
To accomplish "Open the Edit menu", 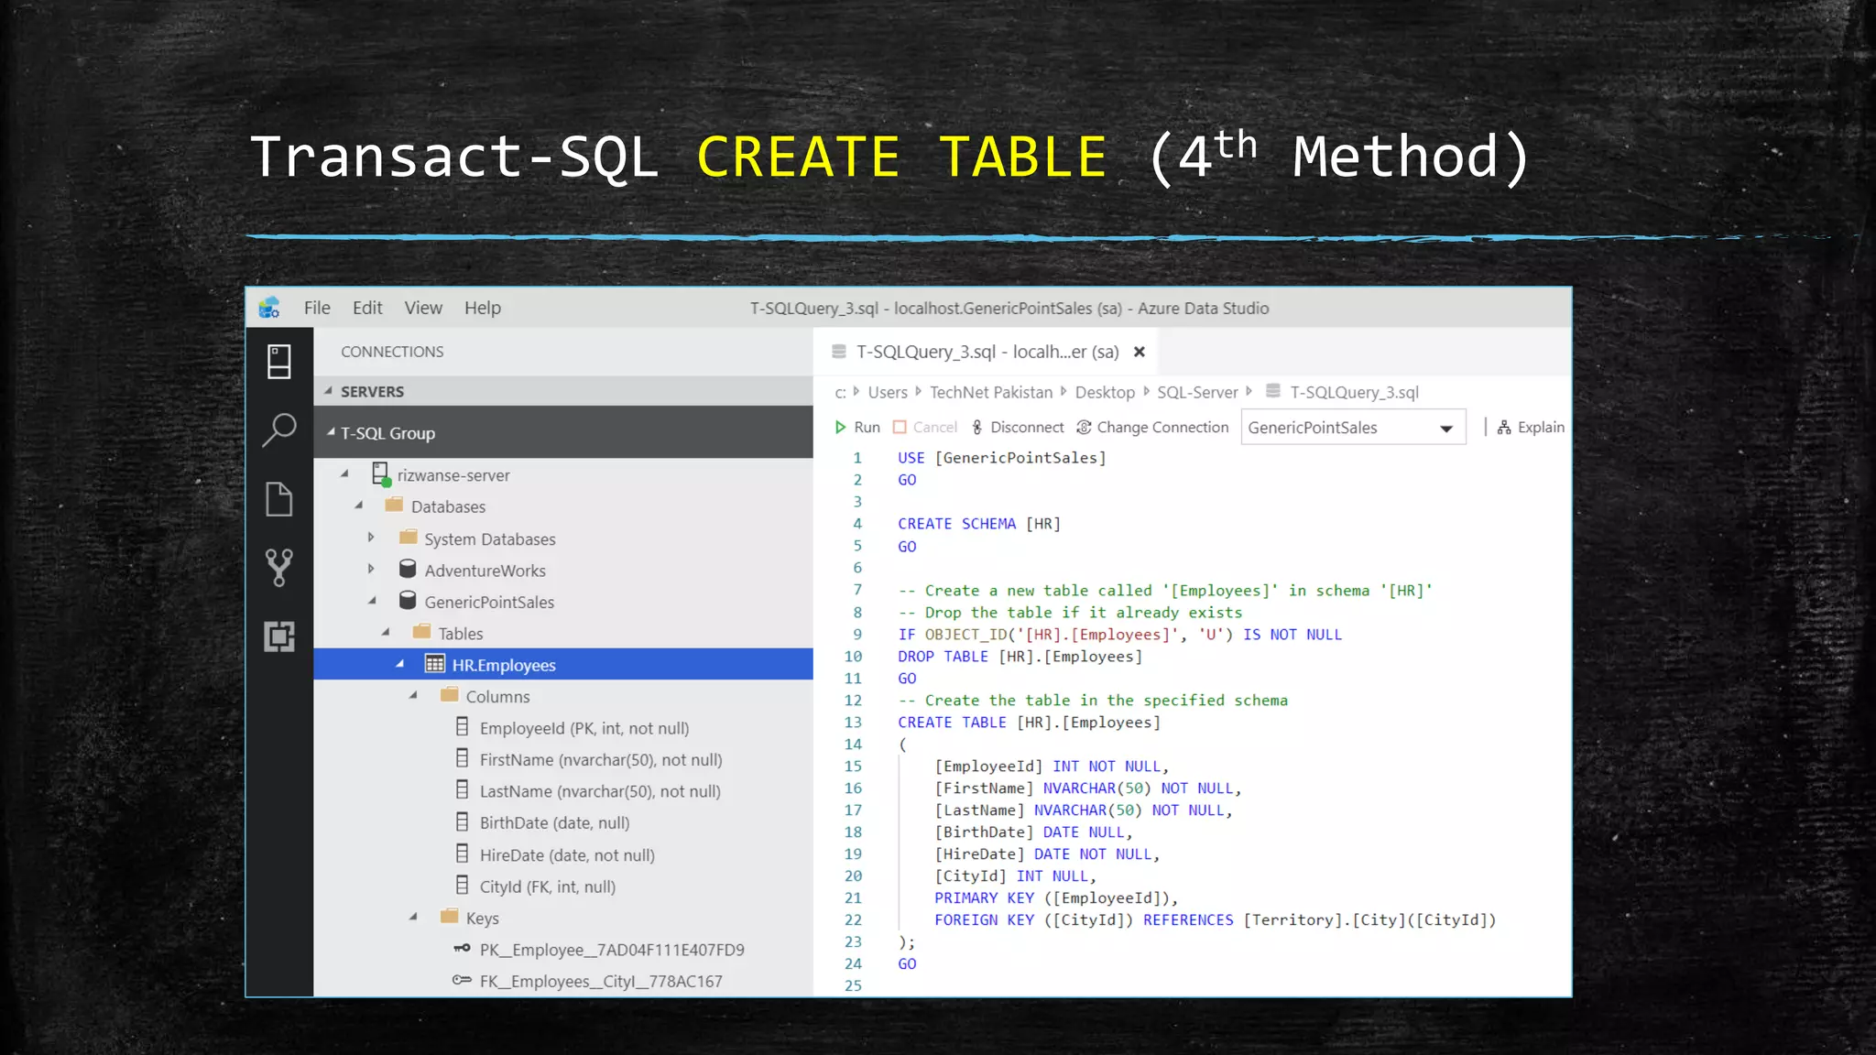I will (367, 308).
